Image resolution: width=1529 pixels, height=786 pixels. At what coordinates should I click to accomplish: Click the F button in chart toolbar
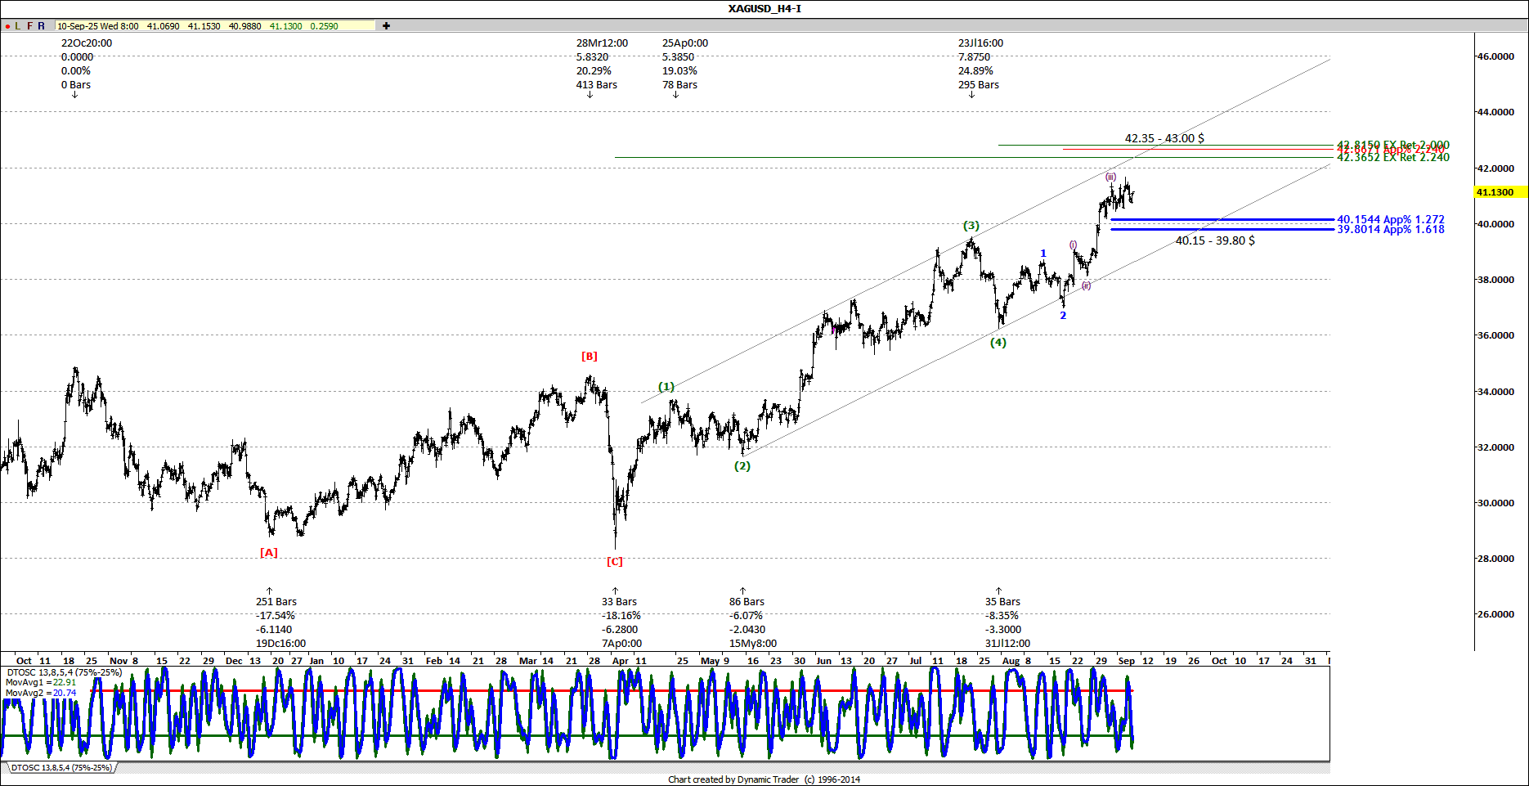tap(30, 26)
